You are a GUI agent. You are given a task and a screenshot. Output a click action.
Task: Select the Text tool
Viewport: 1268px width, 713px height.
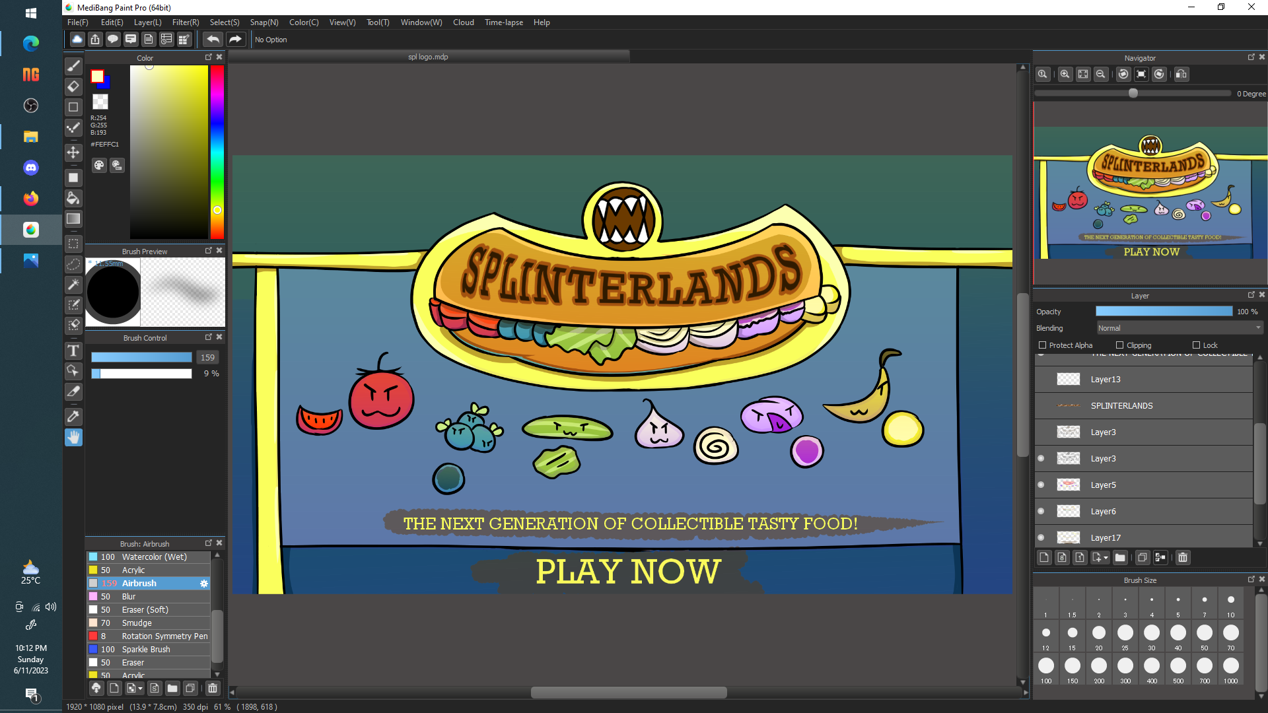tap(73, 351)
